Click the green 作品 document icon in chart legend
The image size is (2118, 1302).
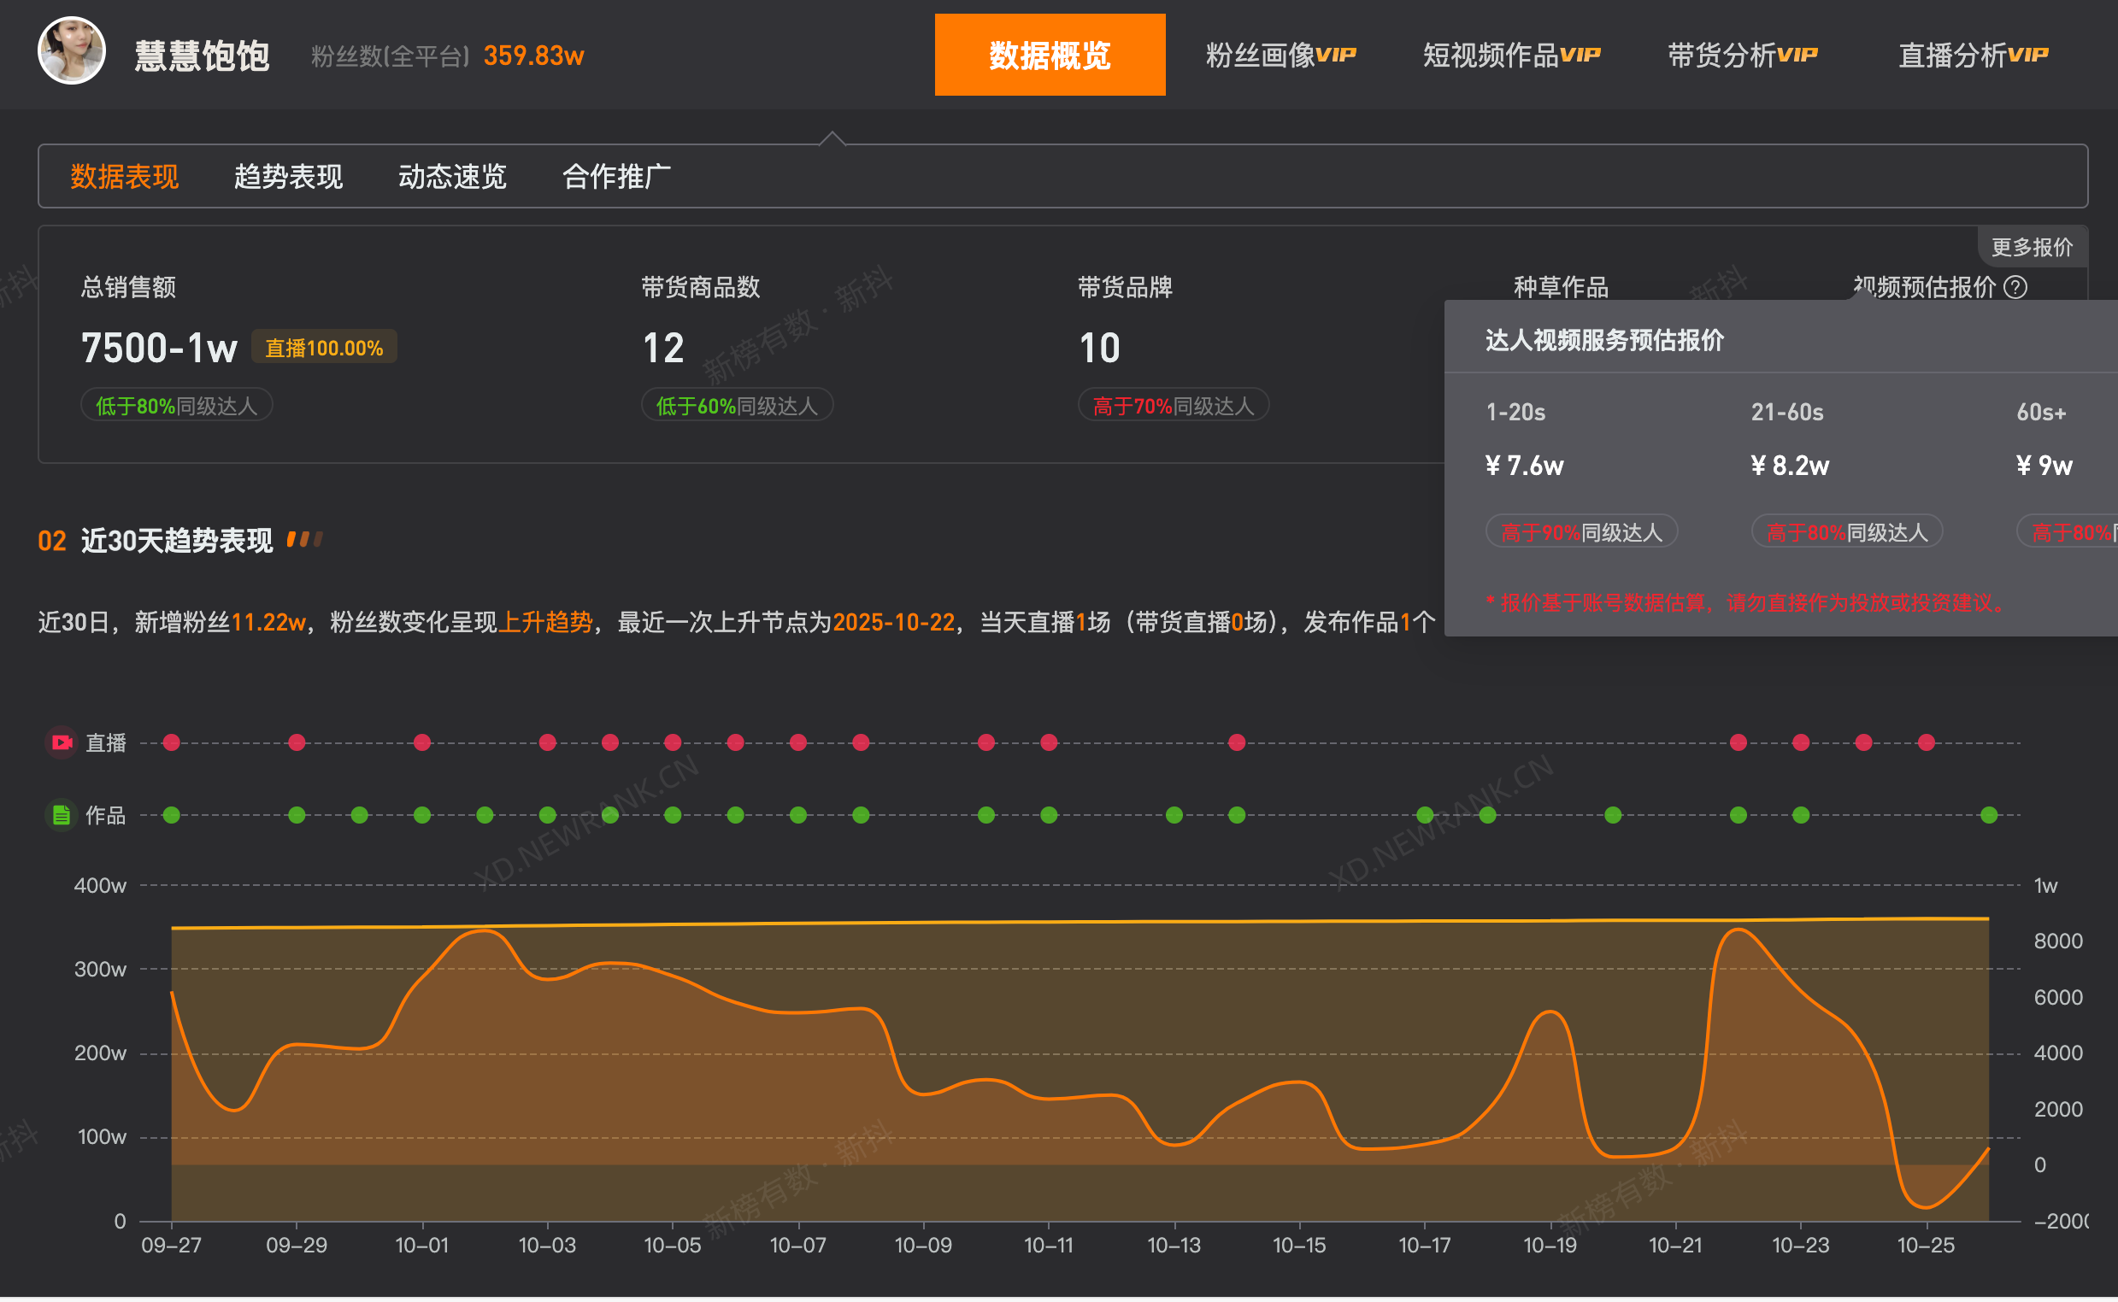click(x=60, y=815)
